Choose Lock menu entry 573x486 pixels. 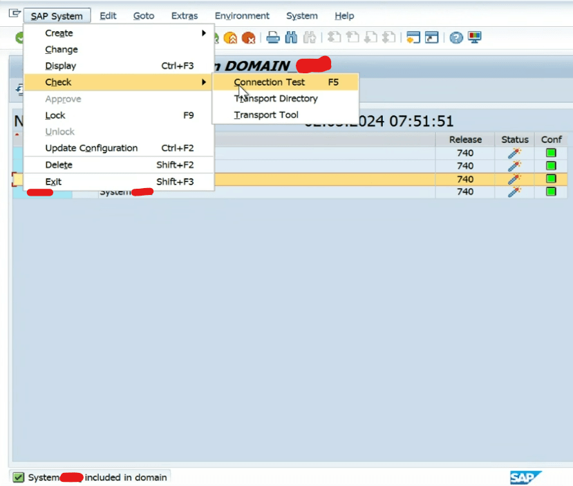[x=119, y=115]
